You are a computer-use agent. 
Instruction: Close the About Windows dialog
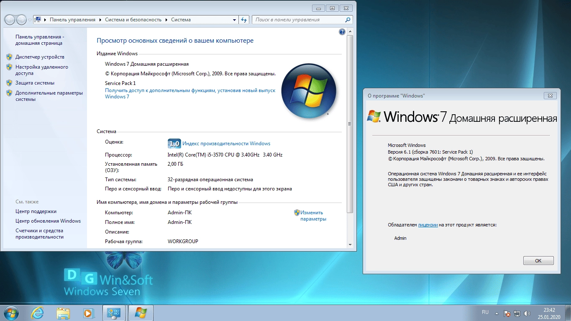550,95
